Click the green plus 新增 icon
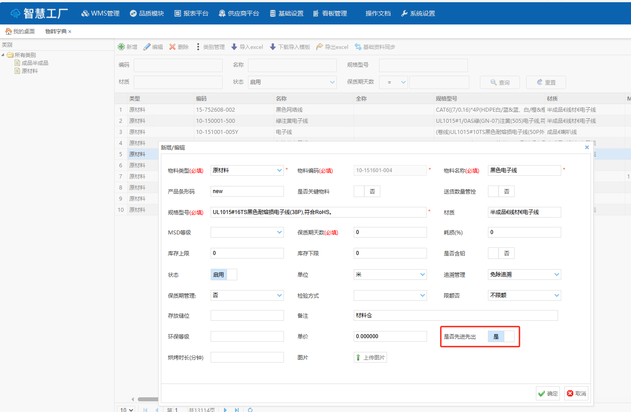Screen dimensions: 631x412 (121, 47)
